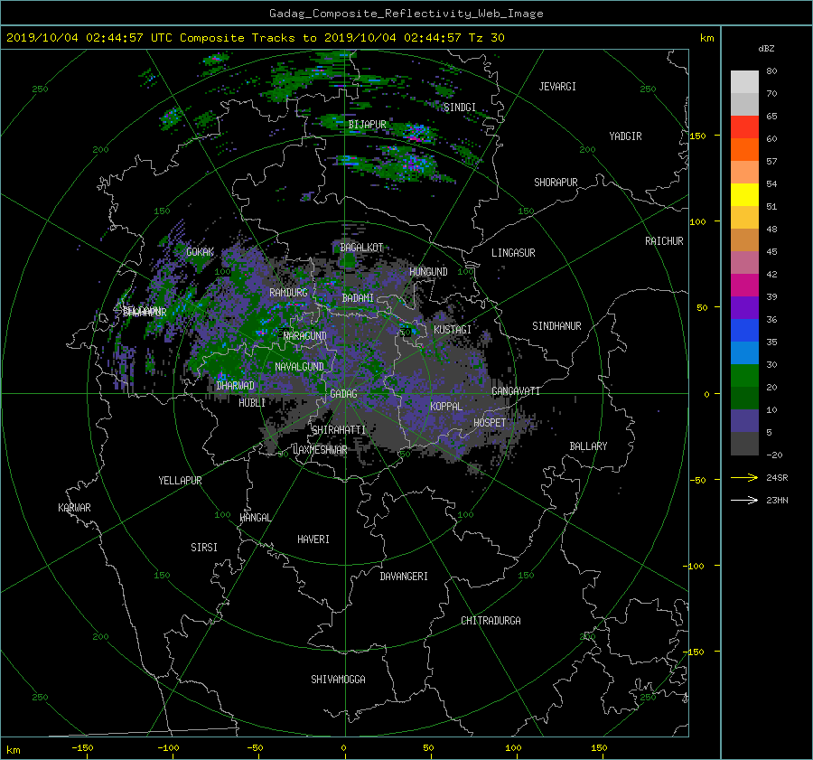Click the BAGALKOT label on map
Image resolution: width=813 pixels, height=760 pixels.
[x=361, y=248]
